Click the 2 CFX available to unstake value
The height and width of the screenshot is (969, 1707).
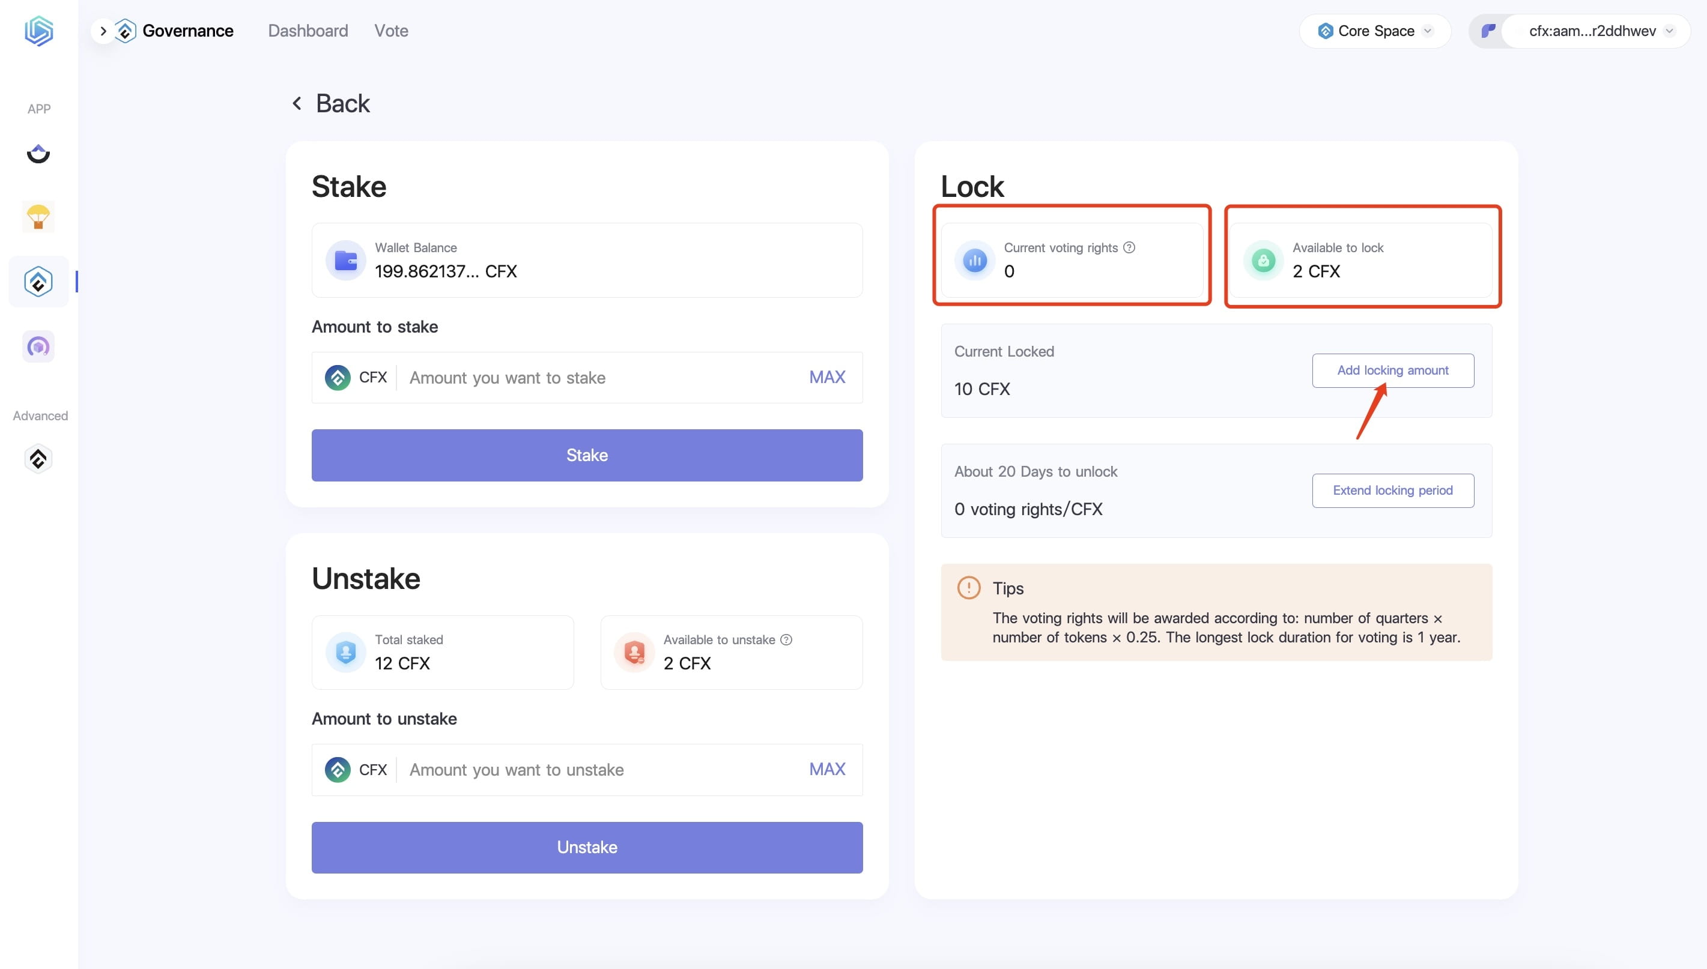[687, 663]
